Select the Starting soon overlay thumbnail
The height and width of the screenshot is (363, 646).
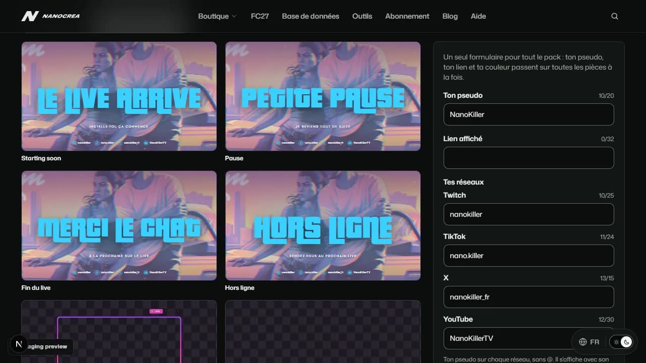point(119,96)
